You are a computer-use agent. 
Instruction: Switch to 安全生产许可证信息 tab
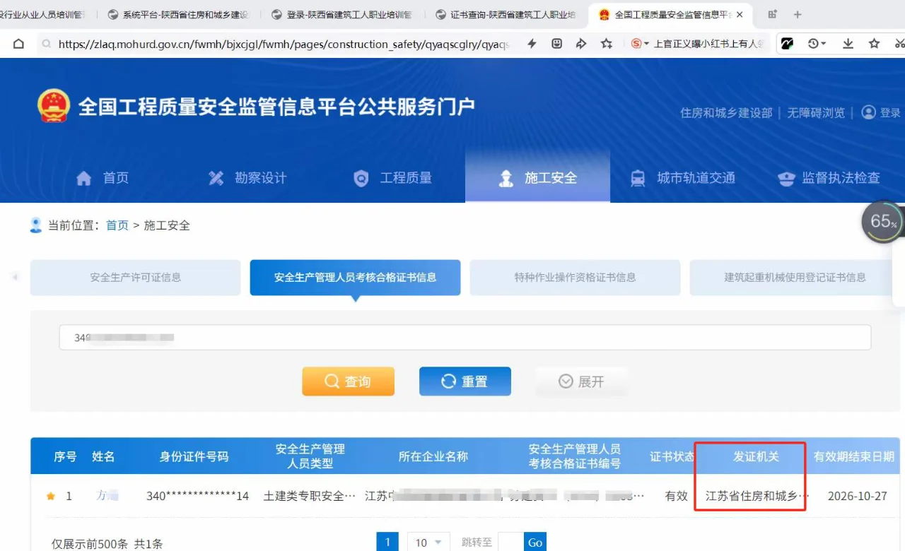[x=134, y=278]
